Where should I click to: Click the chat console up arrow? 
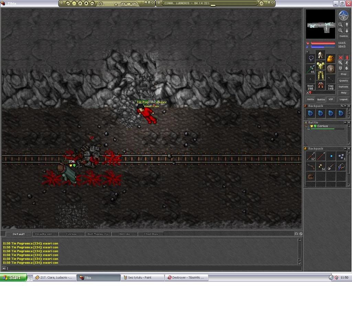pyautogui.click(x=299, y=240)
